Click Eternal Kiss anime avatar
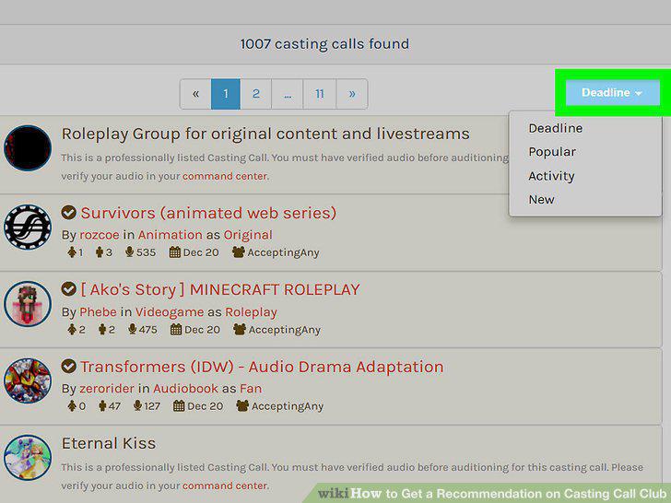This screenshot has height=503, width=671. pyautogui.click(x=28, y=458)
